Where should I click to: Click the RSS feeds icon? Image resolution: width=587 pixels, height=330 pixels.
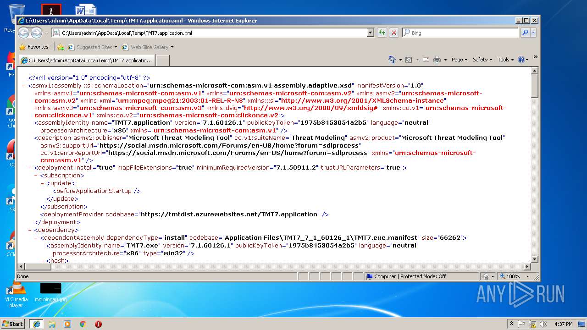[x=409, y=60]
